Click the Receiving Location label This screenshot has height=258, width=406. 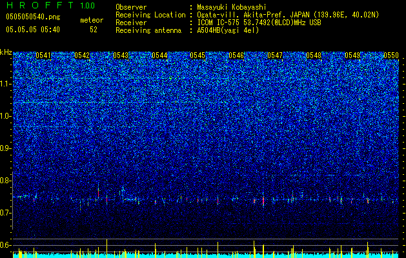tap(150, 15)
